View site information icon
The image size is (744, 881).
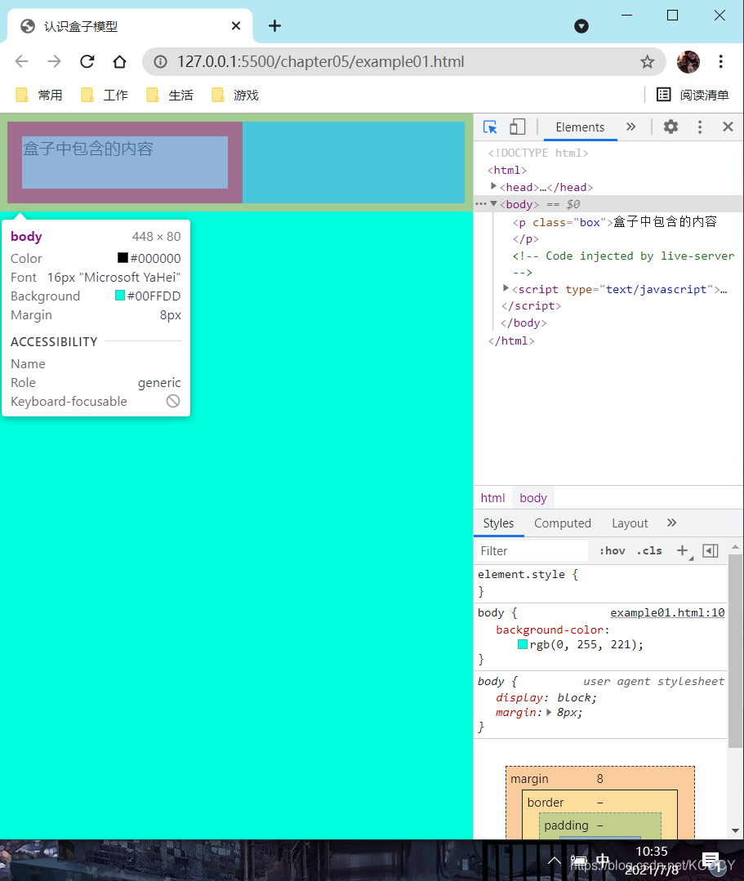point(160,62)
